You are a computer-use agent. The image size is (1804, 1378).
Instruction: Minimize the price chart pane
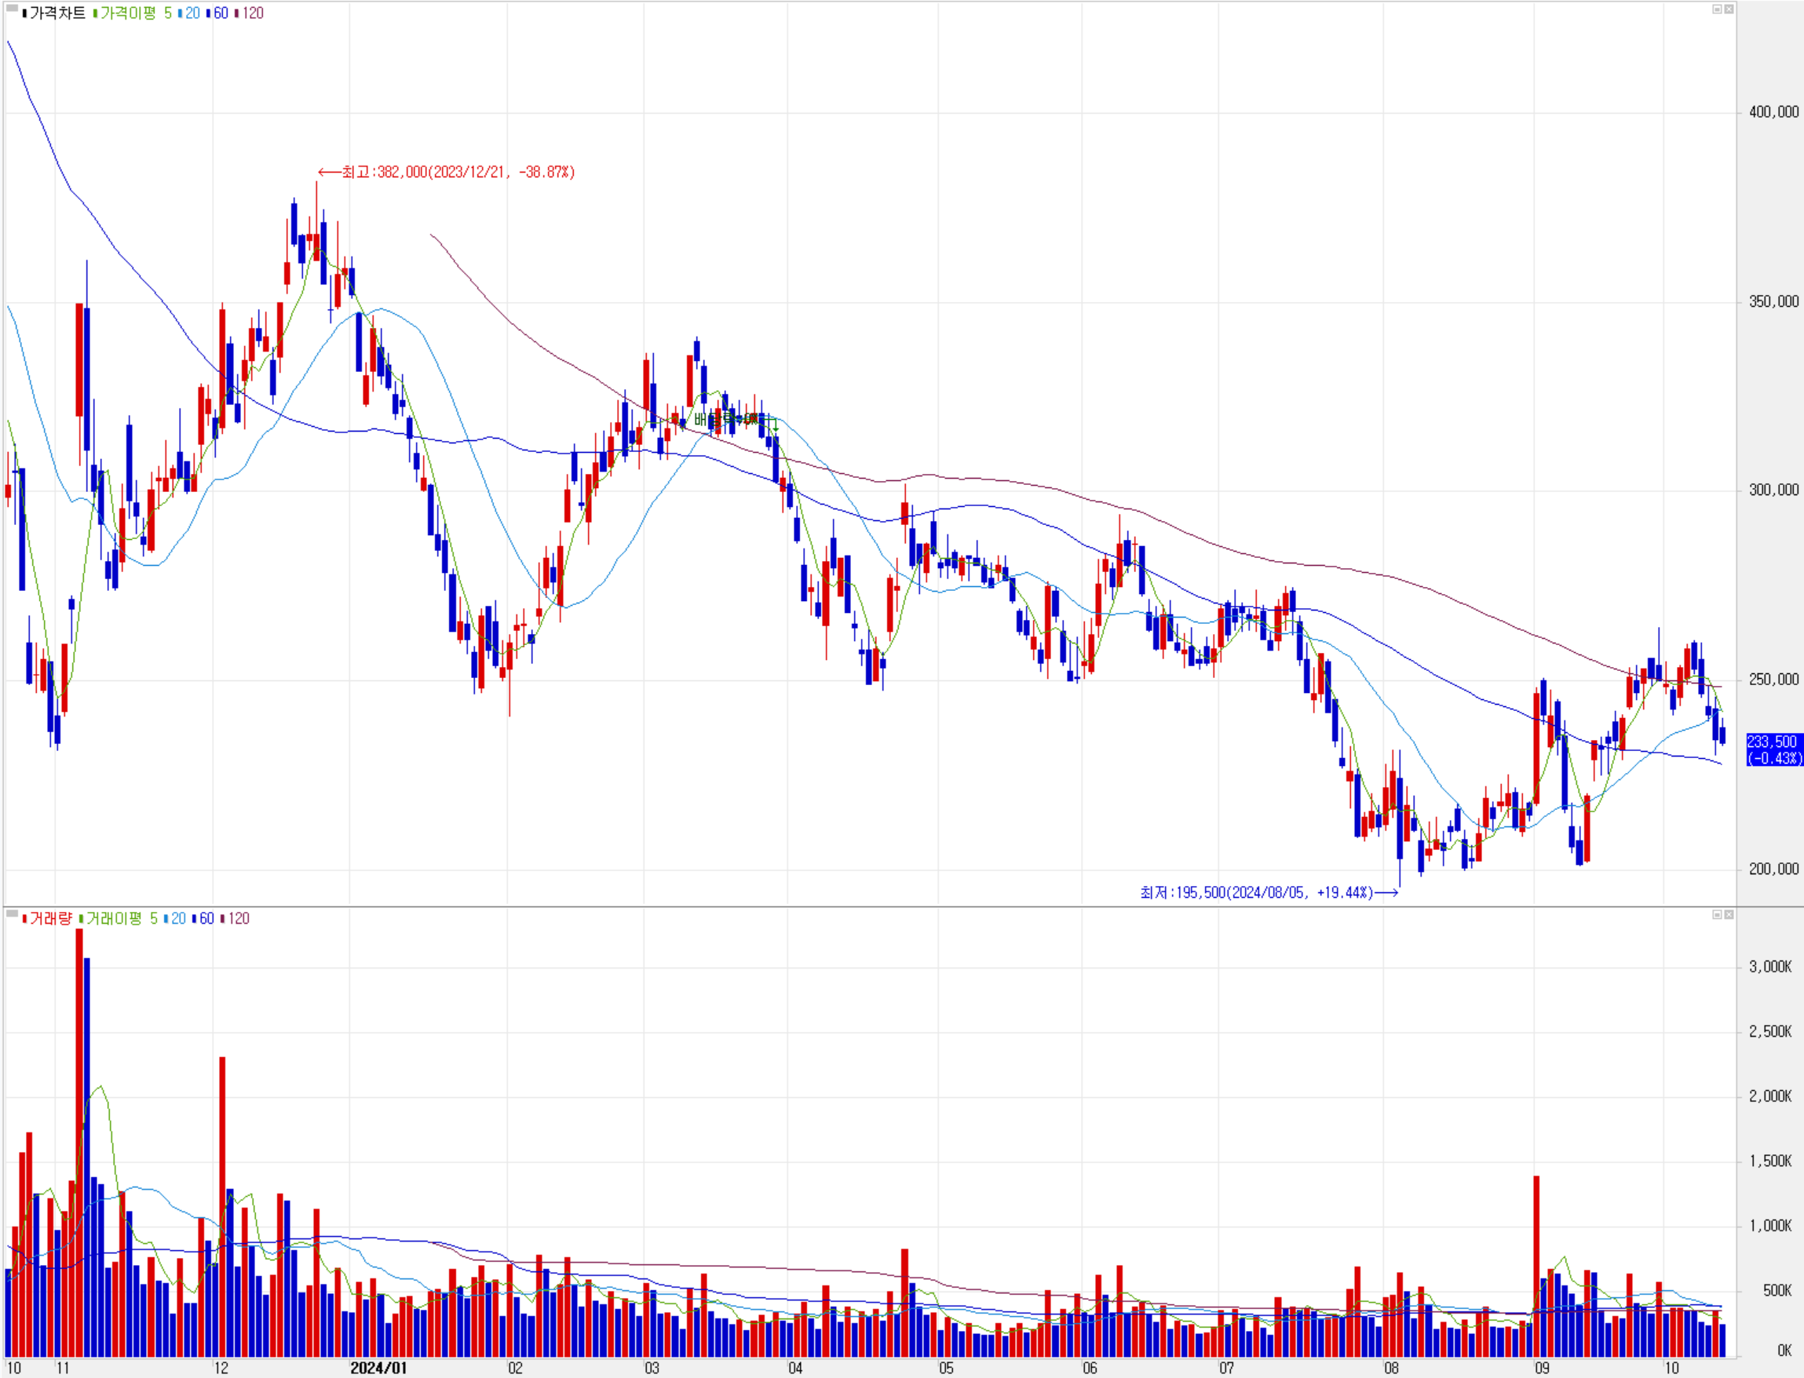(x=1716, y=9)
